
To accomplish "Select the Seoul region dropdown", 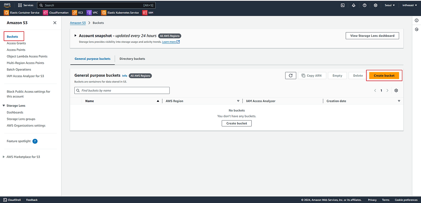I will pyautogui.click(x=390, y=5).
